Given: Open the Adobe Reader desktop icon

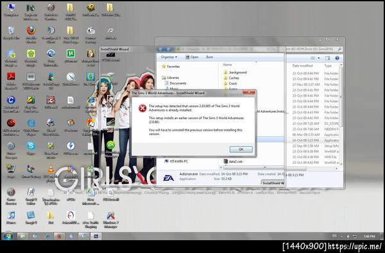Looking at the screenshot, I should click(11, 80).
